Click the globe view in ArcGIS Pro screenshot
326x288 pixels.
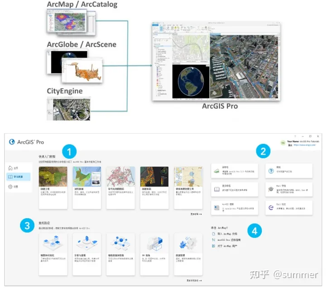[x=191, y=82]
